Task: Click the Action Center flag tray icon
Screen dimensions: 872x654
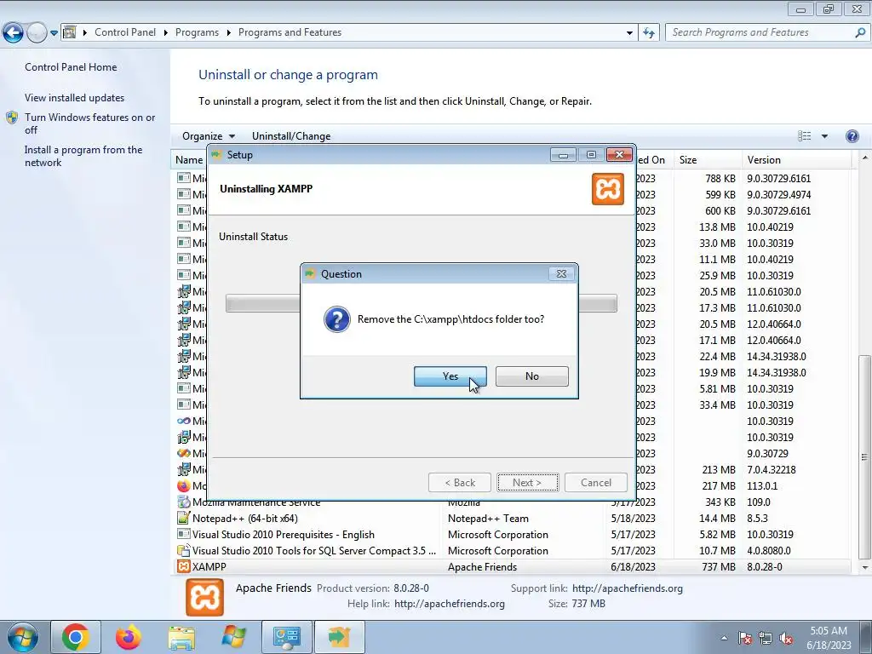Action: click(745, 638)
